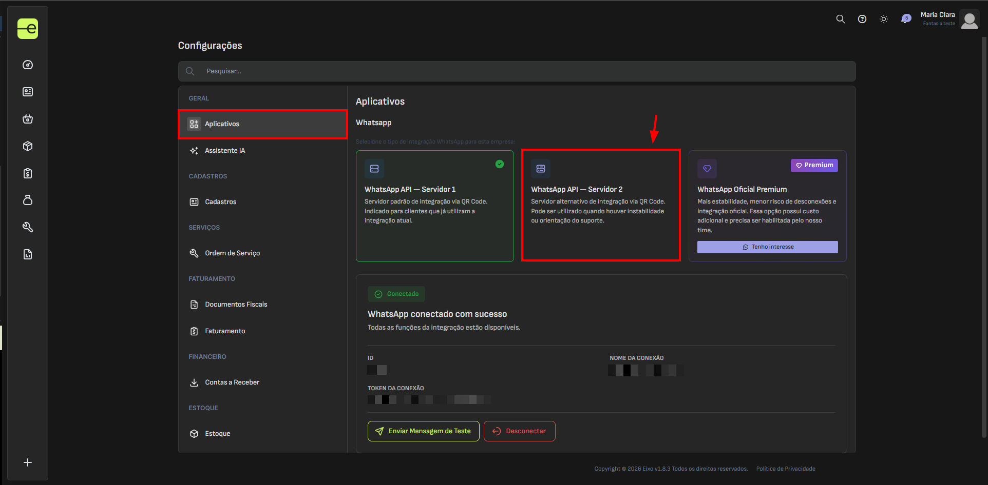The height and width of the screenshot is (485, 988).
Task: Click green checkmark on Servidor 1 card
Action: 500,164
